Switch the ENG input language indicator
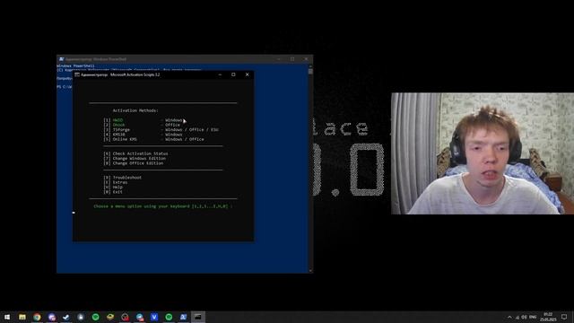 click(x=533, y=317)
